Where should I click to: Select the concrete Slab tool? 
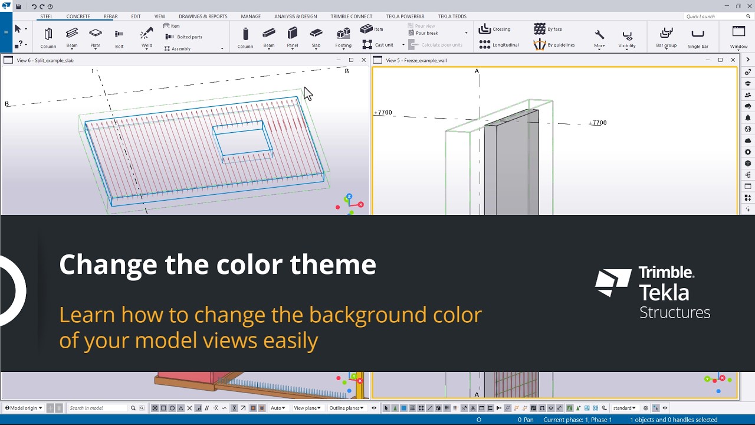[x=316, y=38]
